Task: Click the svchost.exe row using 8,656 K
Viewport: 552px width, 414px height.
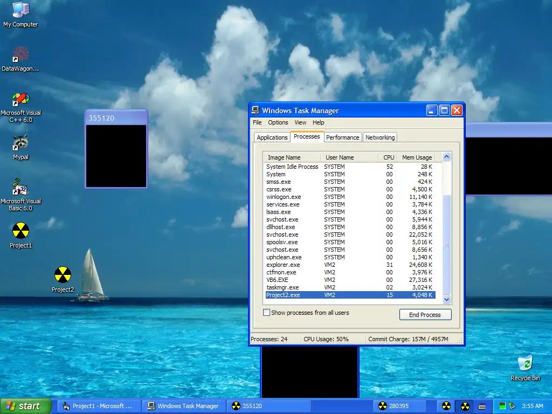Action: [350, 250]
